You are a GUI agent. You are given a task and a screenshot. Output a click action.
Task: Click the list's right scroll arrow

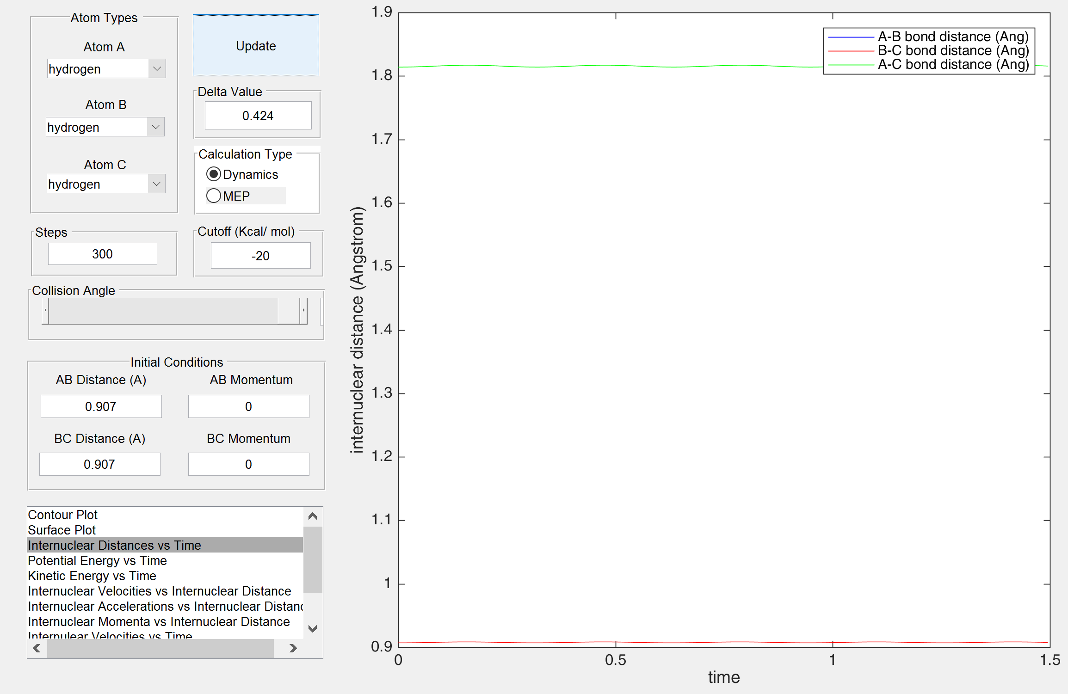[292, 648]
